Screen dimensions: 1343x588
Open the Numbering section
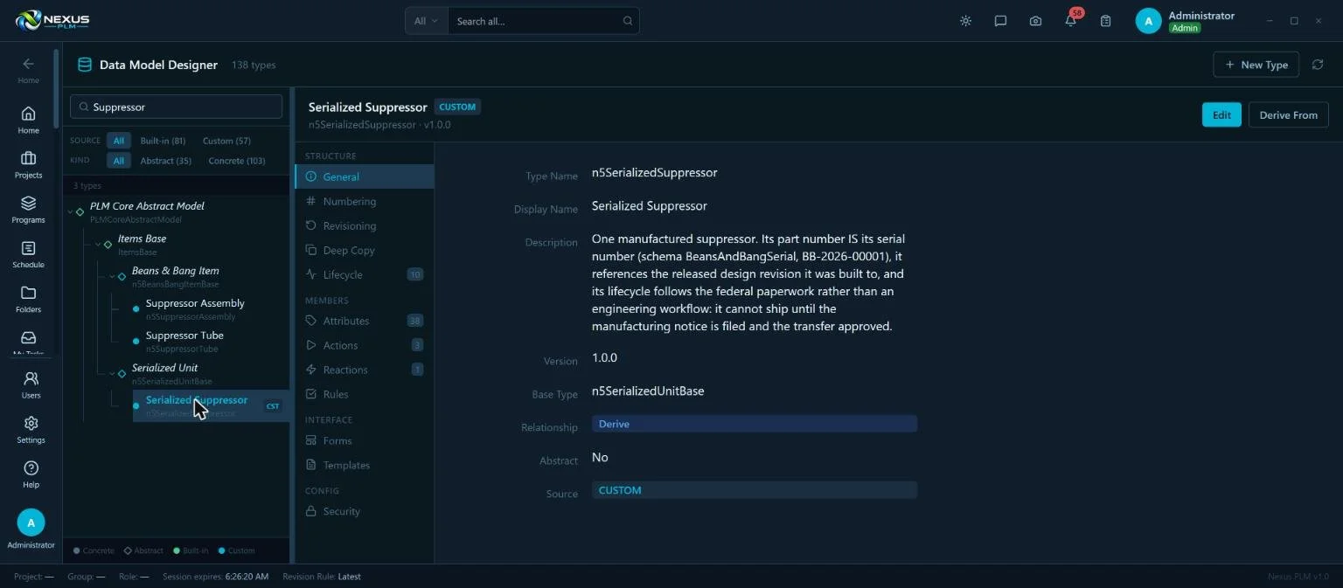[365, 201]
